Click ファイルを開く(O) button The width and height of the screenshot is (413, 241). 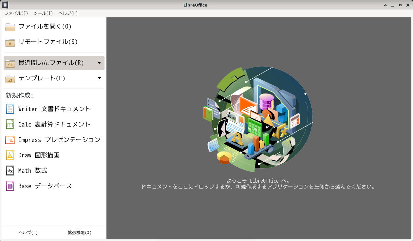tap(54, 27)
